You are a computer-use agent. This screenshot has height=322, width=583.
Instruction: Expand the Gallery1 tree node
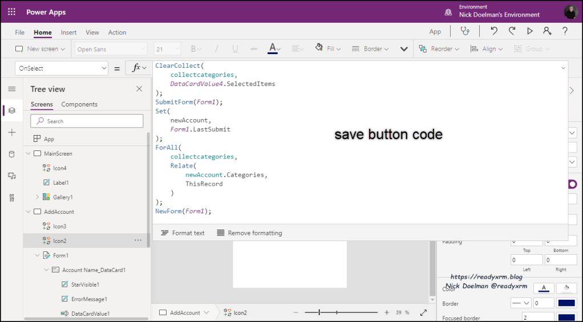coord(37,197)
